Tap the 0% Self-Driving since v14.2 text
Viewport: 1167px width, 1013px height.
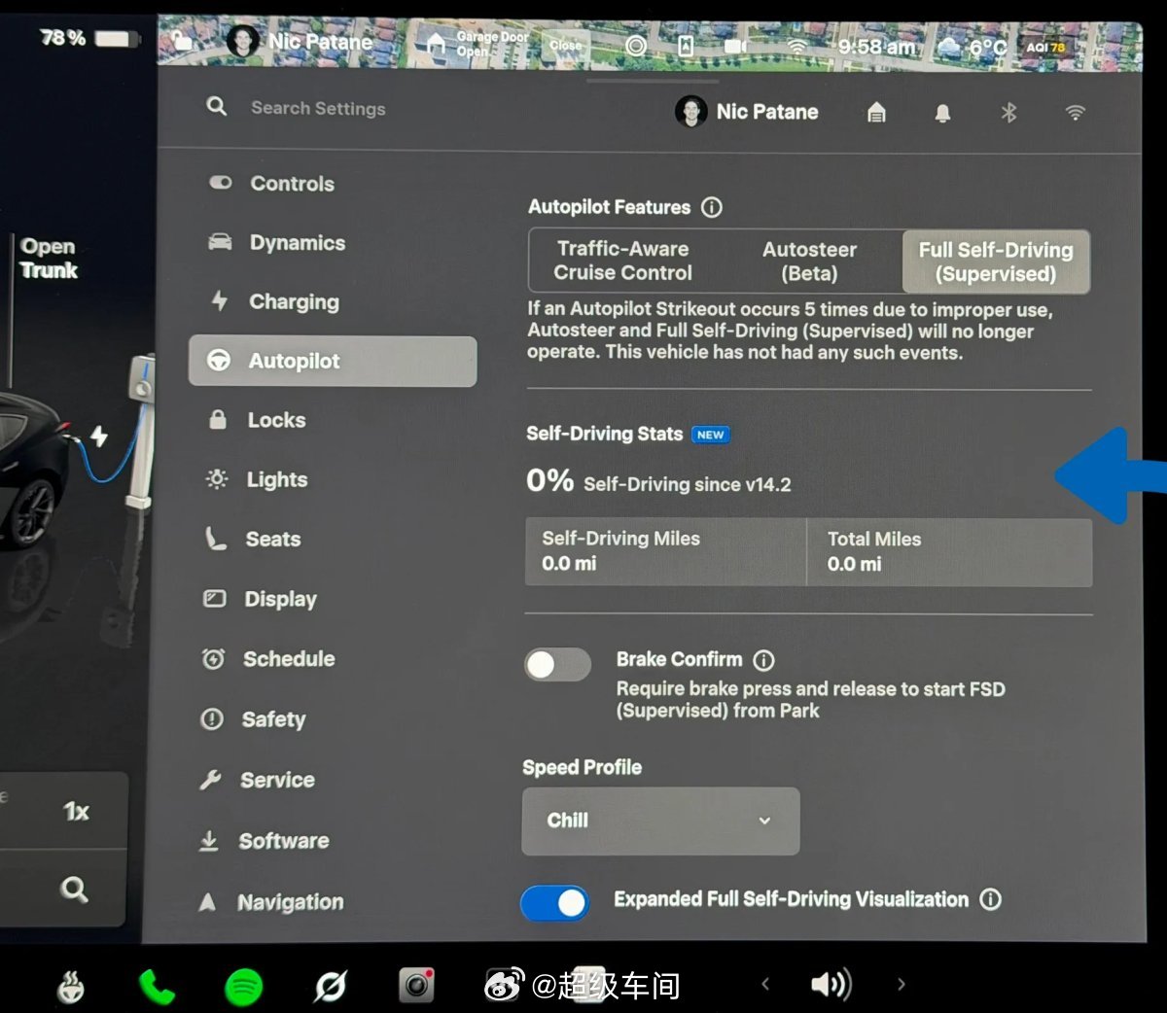(x=658, y=481)
